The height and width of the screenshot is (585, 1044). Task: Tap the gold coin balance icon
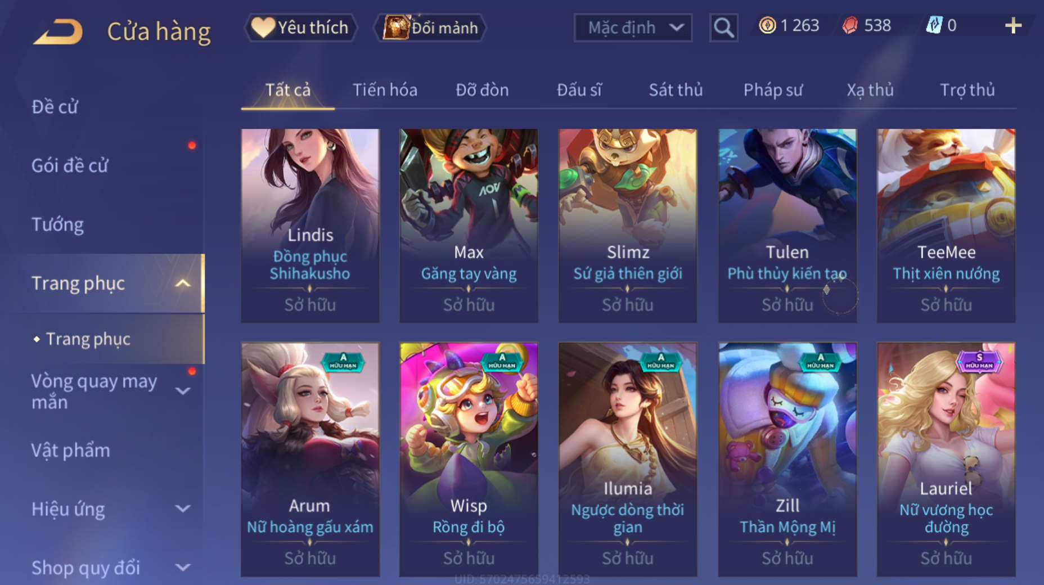coord(767,25)
